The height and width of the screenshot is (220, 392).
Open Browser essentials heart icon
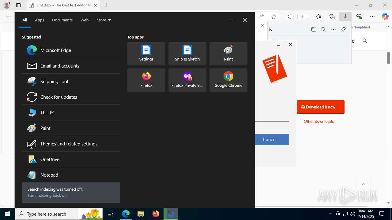pyautogui.click(x=359, y=16)
